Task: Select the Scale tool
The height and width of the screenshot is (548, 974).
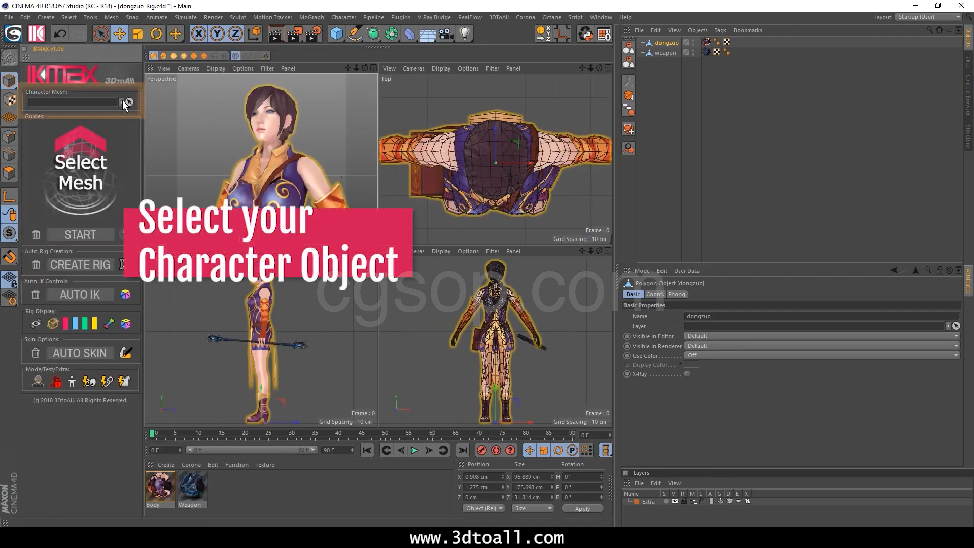Action: 138,34
